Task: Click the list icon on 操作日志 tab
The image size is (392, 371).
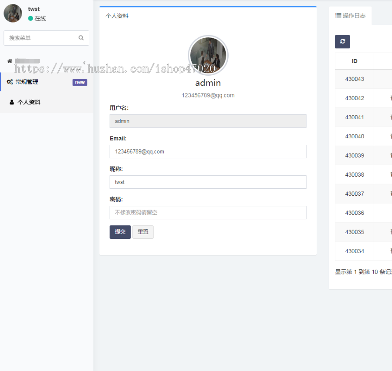Action: coord(338,16)
